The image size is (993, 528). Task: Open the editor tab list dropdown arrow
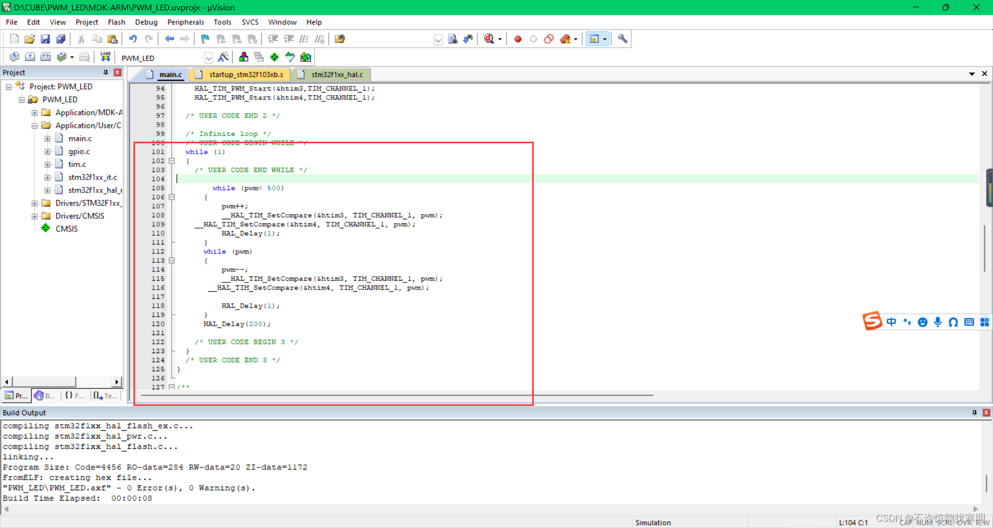[x=972, y=74]
